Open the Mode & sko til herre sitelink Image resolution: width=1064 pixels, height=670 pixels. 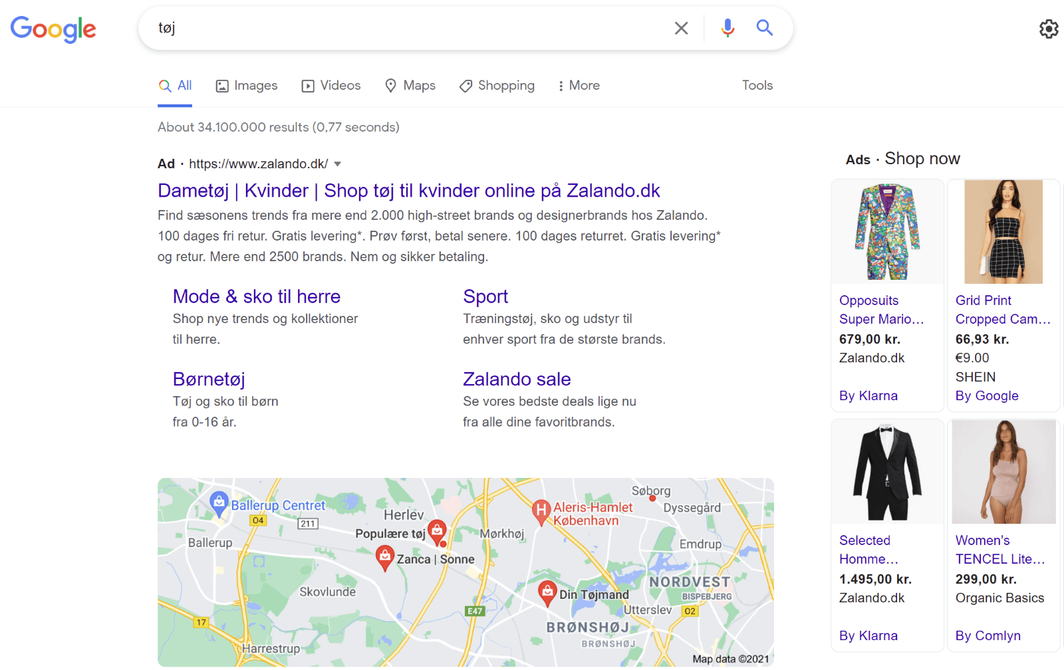pyautogui.click(x=257, y=296)
